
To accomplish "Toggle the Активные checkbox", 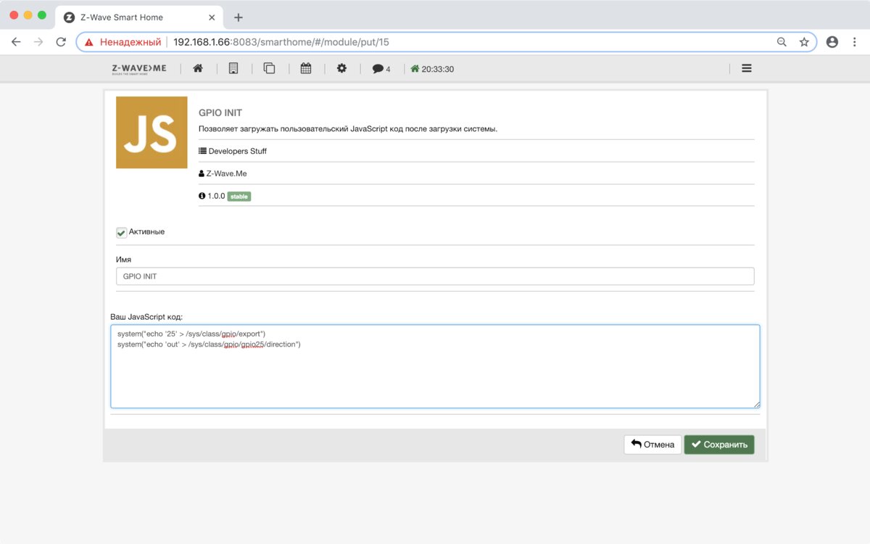I will [122, 233].
